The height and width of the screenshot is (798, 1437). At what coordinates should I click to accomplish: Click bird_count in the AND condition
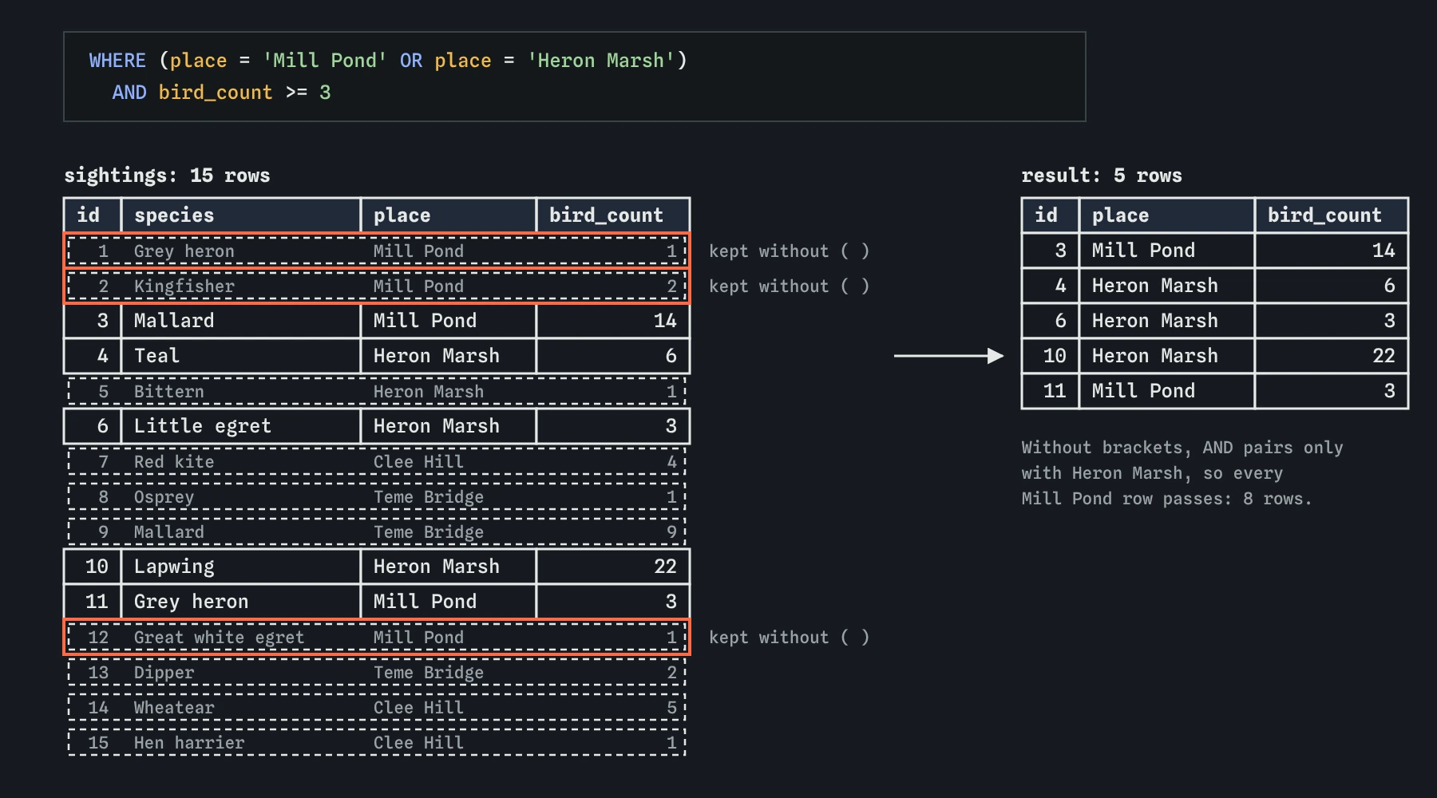[x=216, y=93]
